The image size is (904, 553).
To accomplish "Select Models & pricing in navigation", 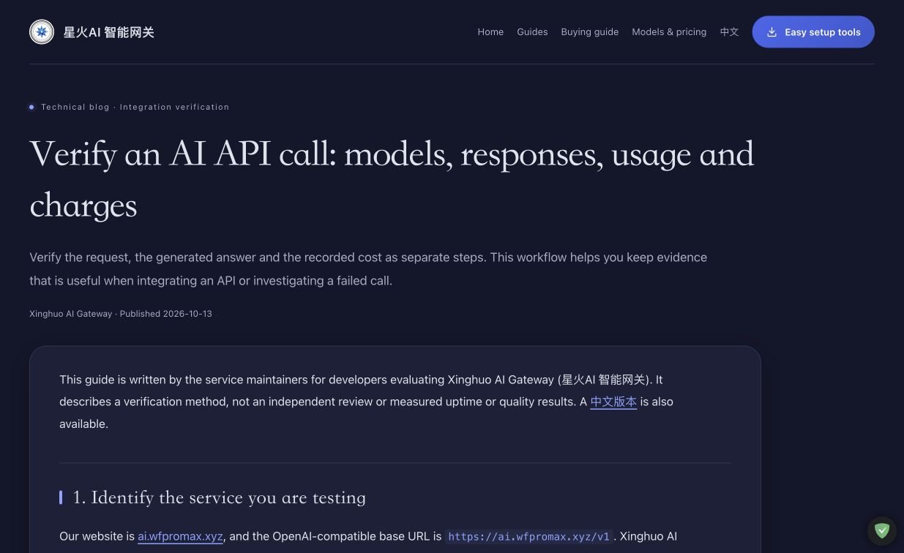I will coord(669,32).
